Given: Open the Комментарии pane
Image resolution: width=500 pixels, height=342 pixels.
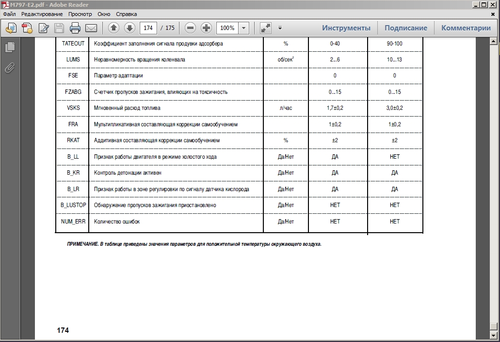Looking at the screenshot, I should pyautogui.click(x=466, y=28).
